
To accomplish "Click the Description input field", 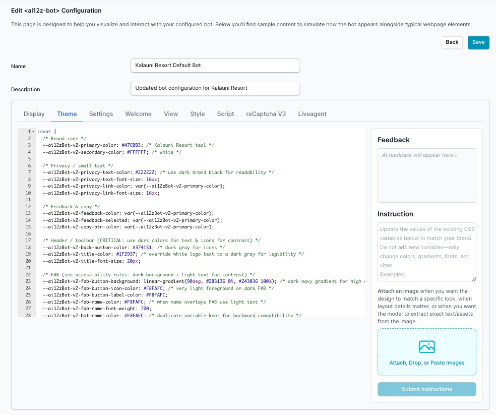I will click(x=215, y=88).
